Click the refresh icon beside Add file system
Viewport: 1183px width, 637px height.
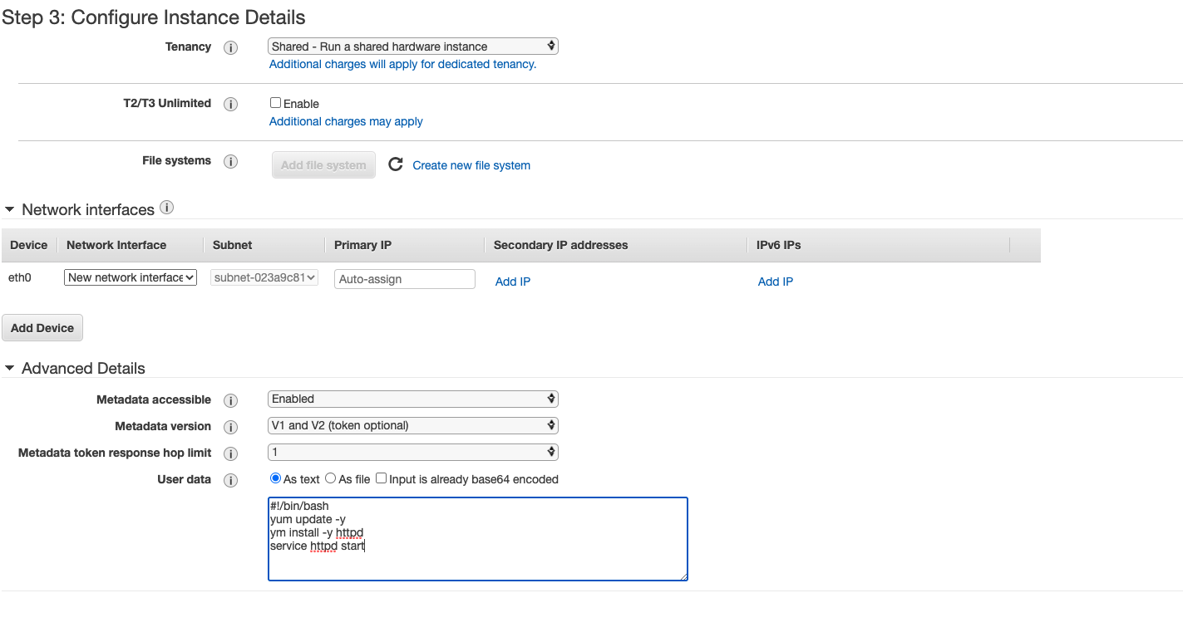pos(396,164)
